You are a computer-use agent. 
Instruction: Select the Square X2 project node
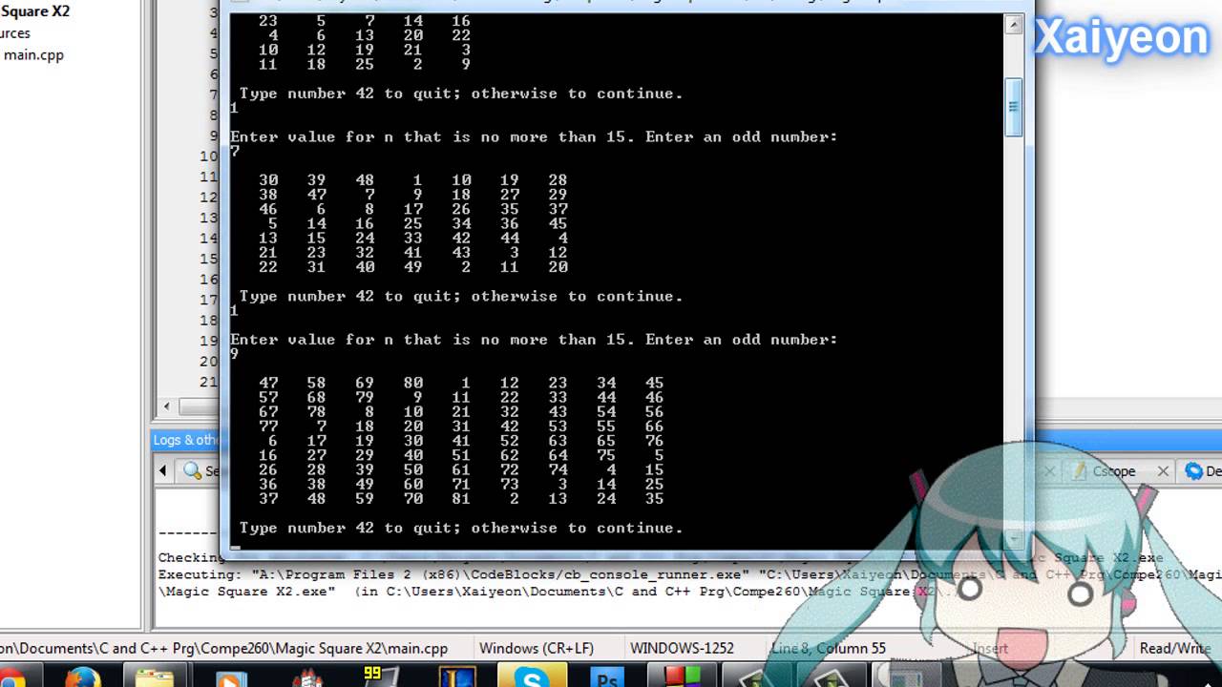(x=35, y=11)
